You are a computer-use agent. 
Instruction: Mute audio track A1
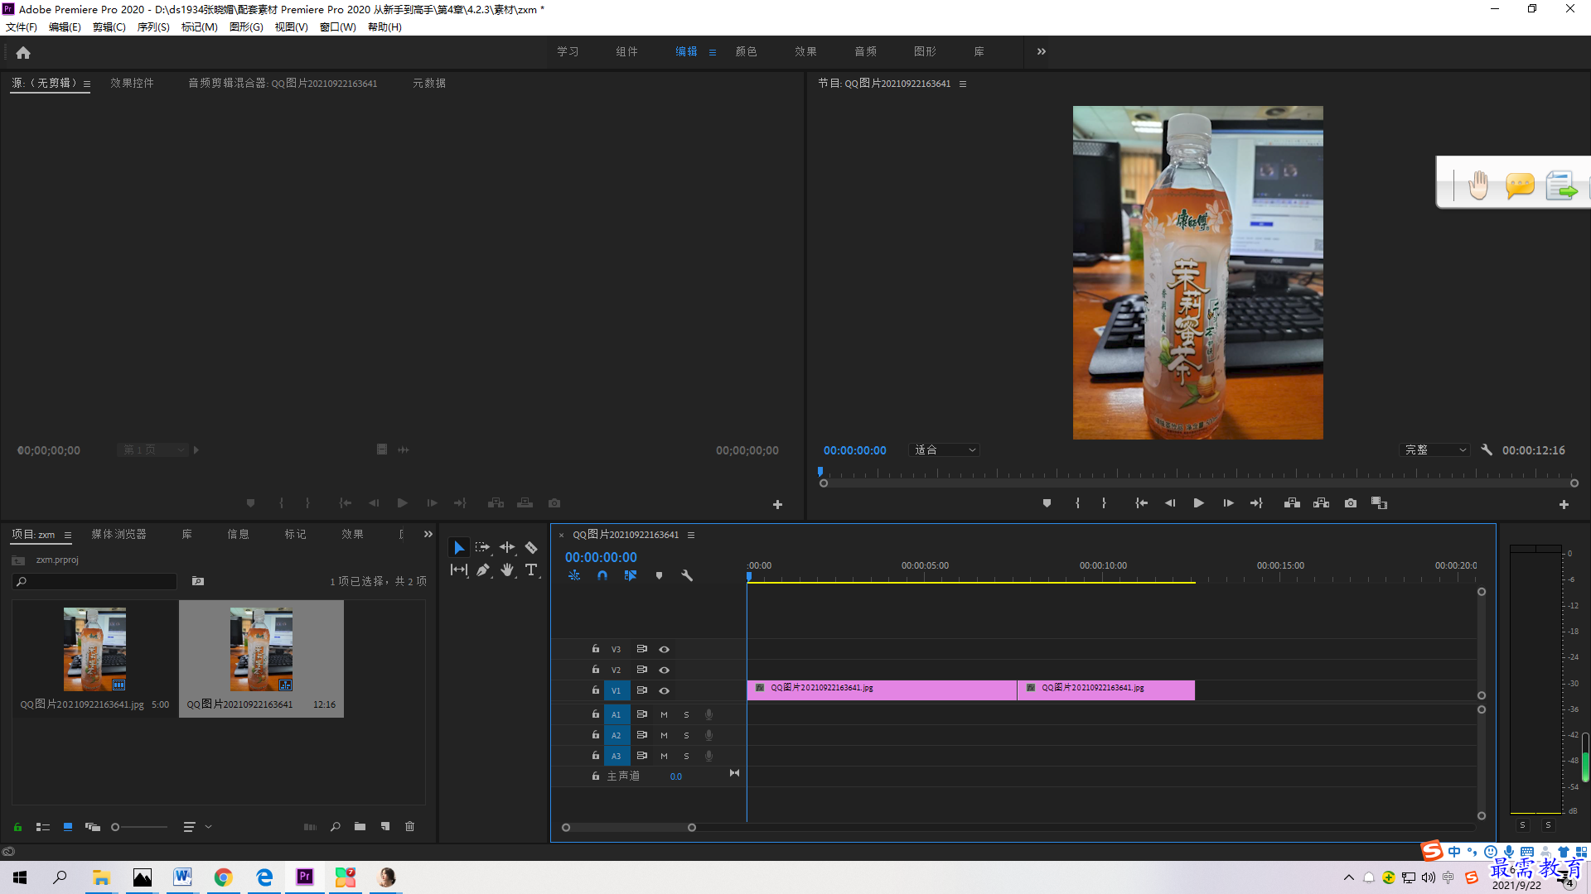[x=664, y=714]
